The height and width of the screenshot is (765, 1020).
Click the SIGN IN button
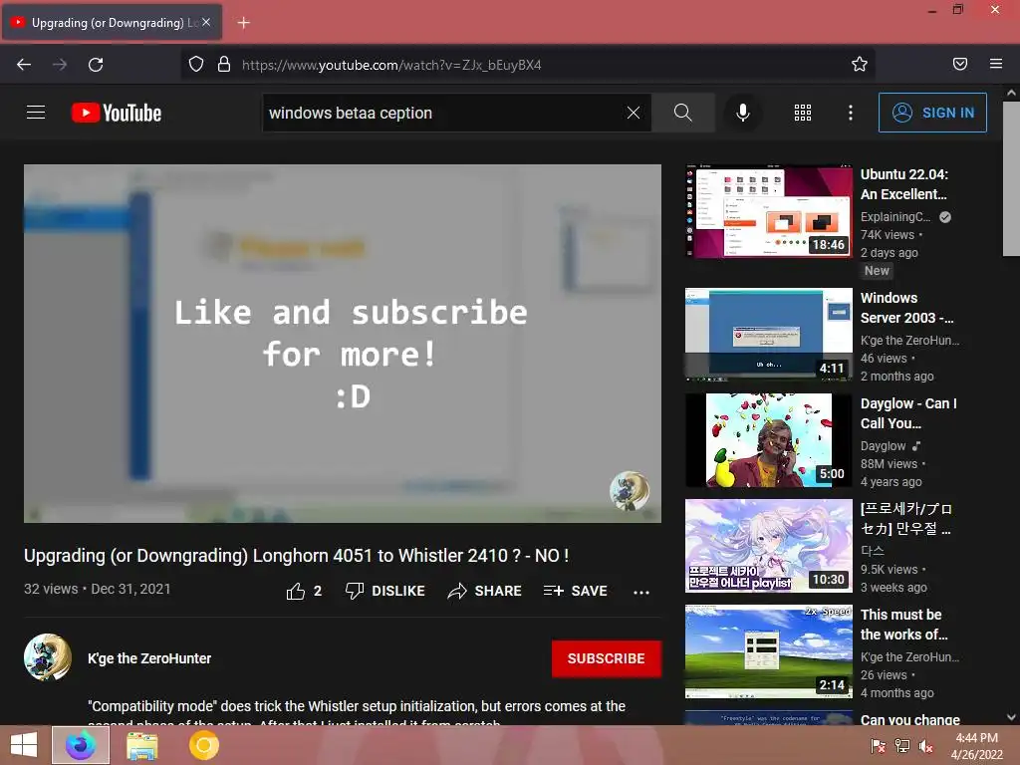(932, 113)
